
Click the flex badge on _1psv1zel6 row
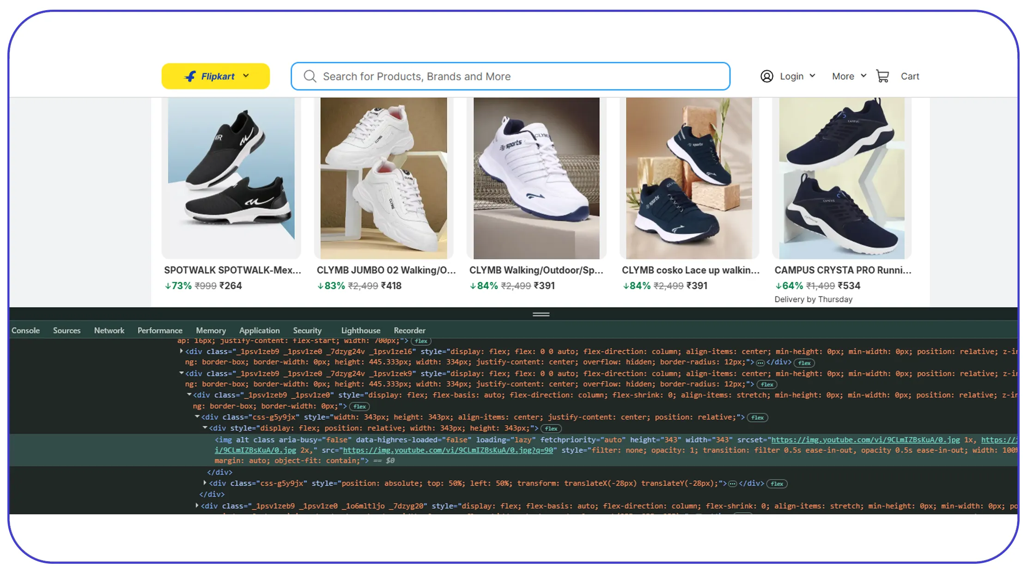(x=804, y=363)
